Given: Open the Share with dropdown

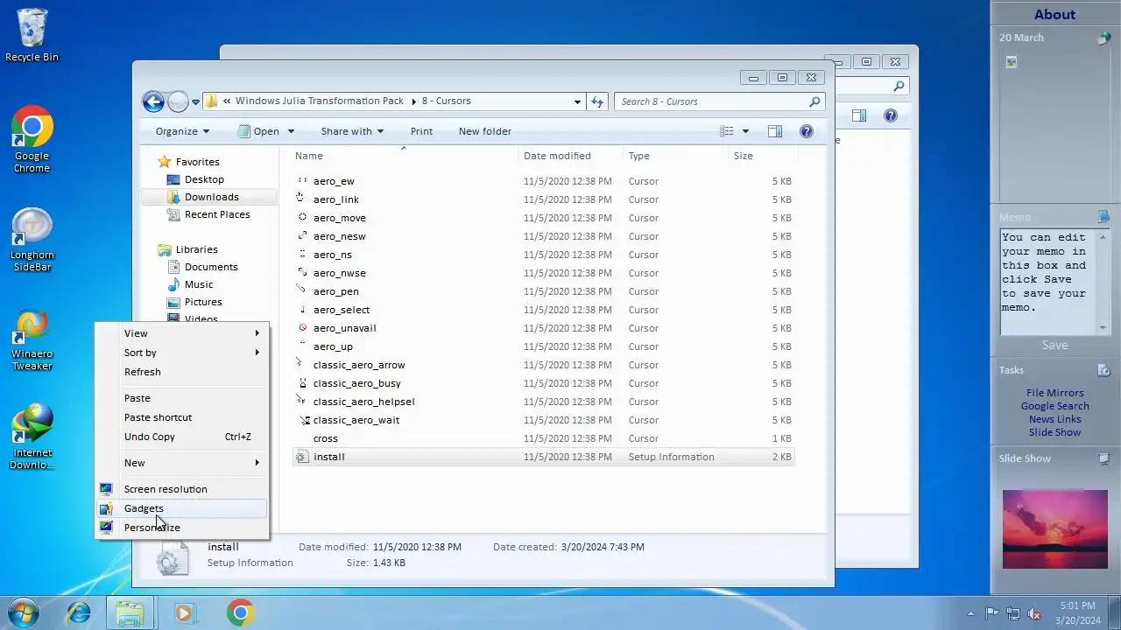Looking at the screenshot, I should 352,131.
